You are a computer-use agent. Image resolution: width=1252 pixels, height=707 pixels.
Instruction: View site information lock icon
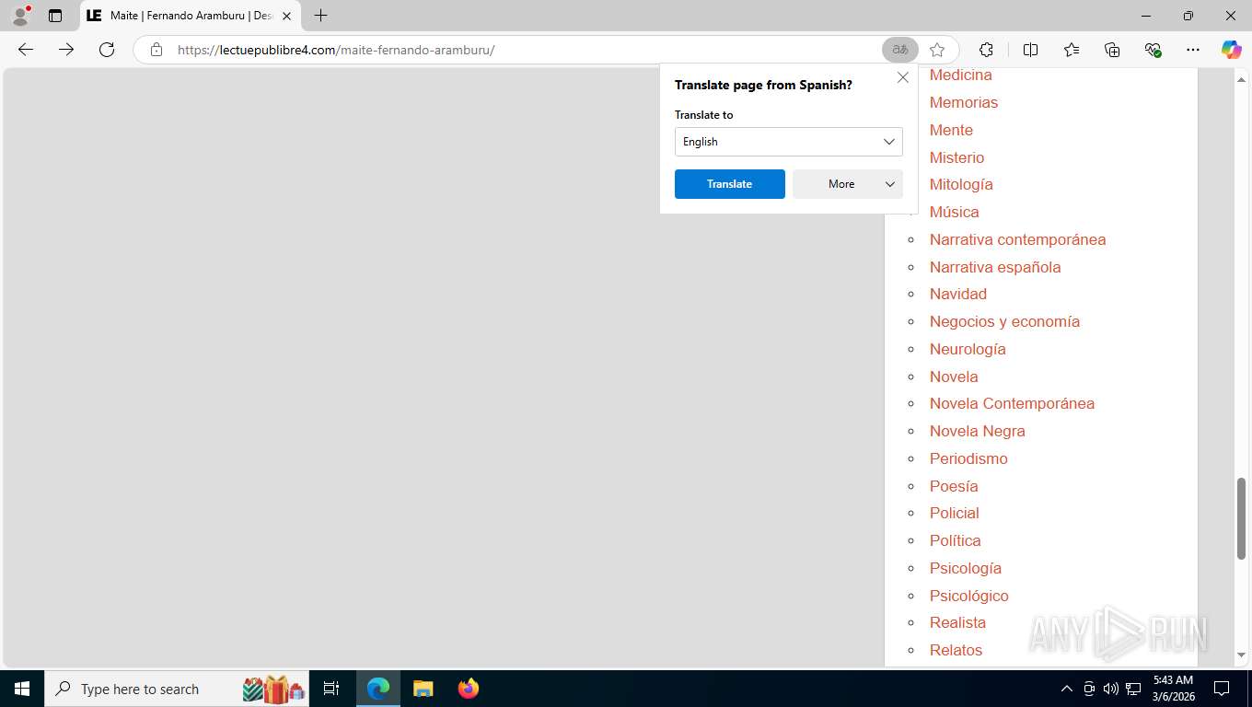156,50
